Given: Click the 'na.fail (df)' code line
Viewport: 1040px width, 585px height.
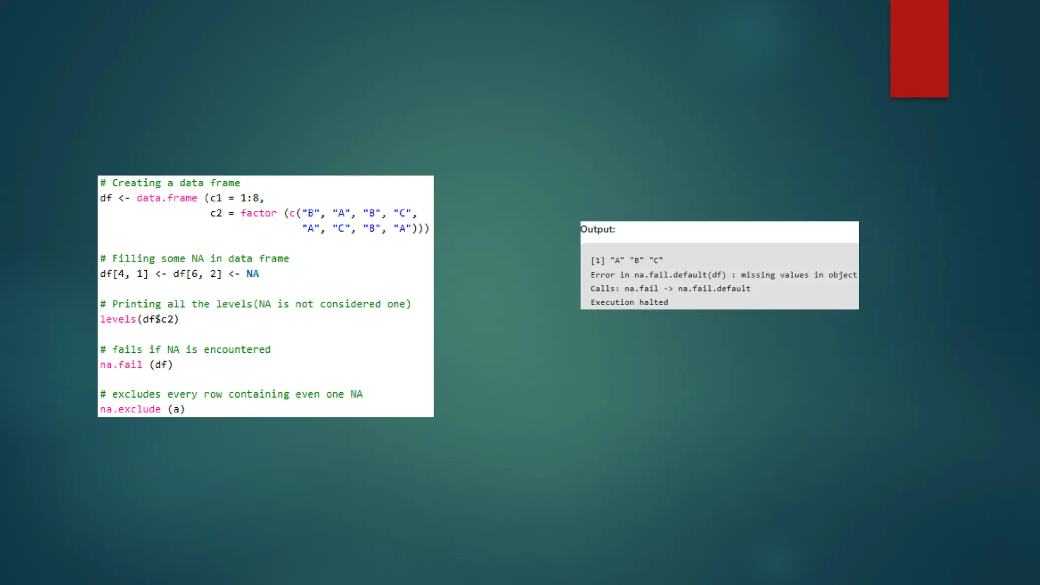Looking at the screenshot, I should tap(136, 365).
